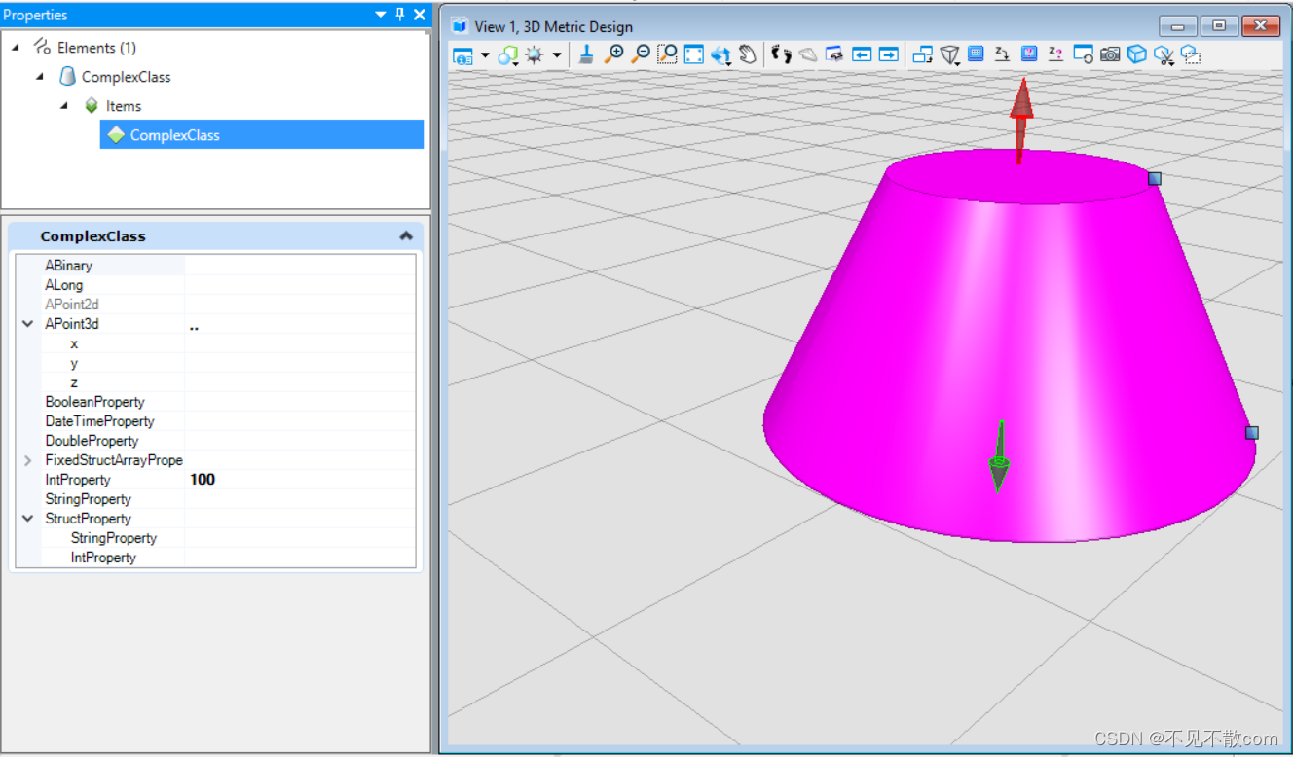Click last dashed cube toolbar icon
This screenshot has width=1293, height=757.
click(x=1190, y=55)
